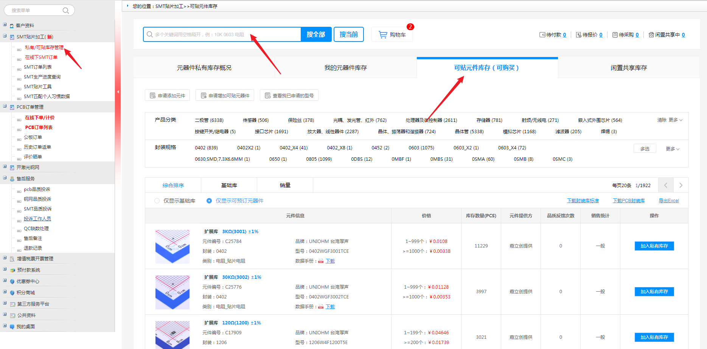Open the 导出Excel link

[x=668, y=201]
